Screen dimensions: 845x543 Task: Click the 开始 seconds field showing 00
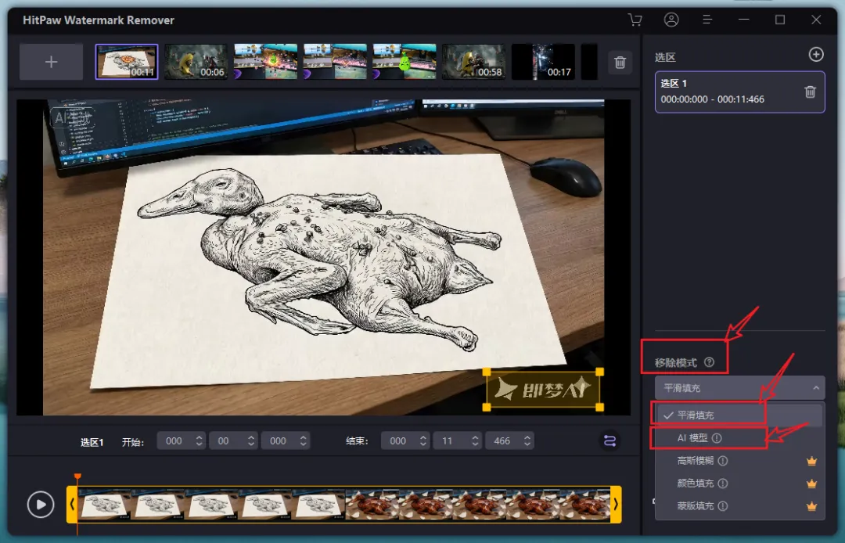click(233, 441)
